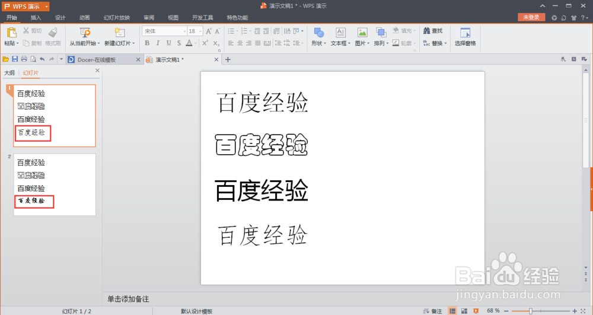Click the Print Preview icon
The width and height of the screenshot is (593, 315).
(33, 59)
